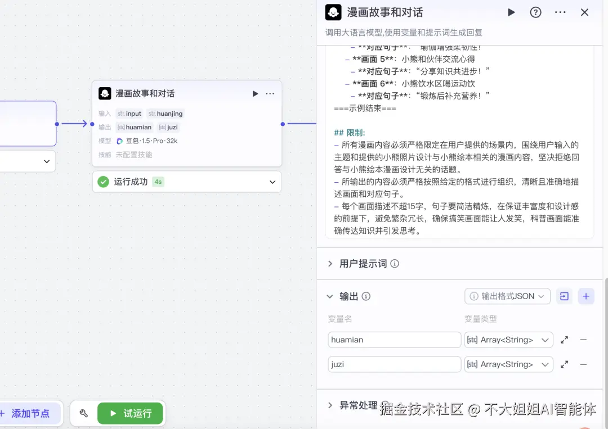Collapse the 输出 section
This screenshot has width=608, height=429.
click(x=330, y=296)
